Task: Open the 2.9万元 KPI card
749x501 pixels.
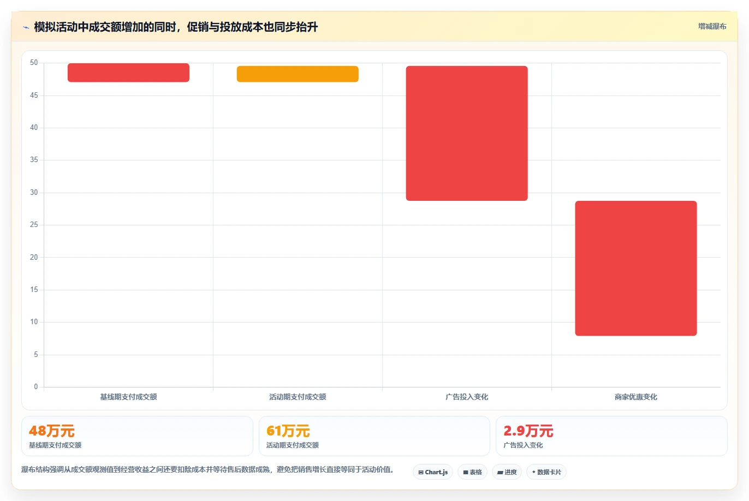Action: (x=611, y=436)
